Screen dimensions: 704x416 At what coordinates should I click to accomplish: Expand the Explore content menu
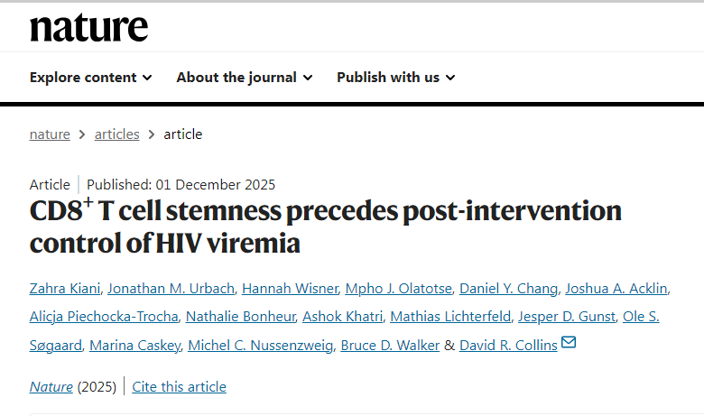click(90, 78)
